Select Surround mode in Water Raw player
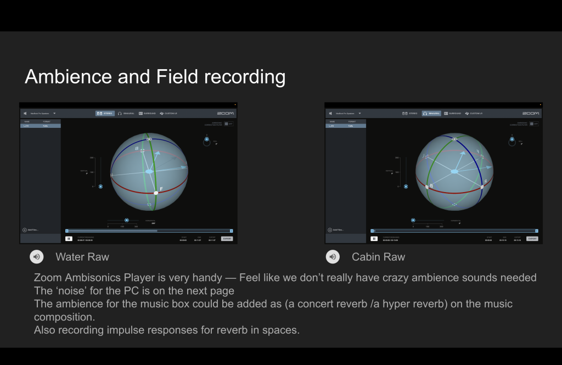Screen dimensions: 562x365 click(147, 113)
